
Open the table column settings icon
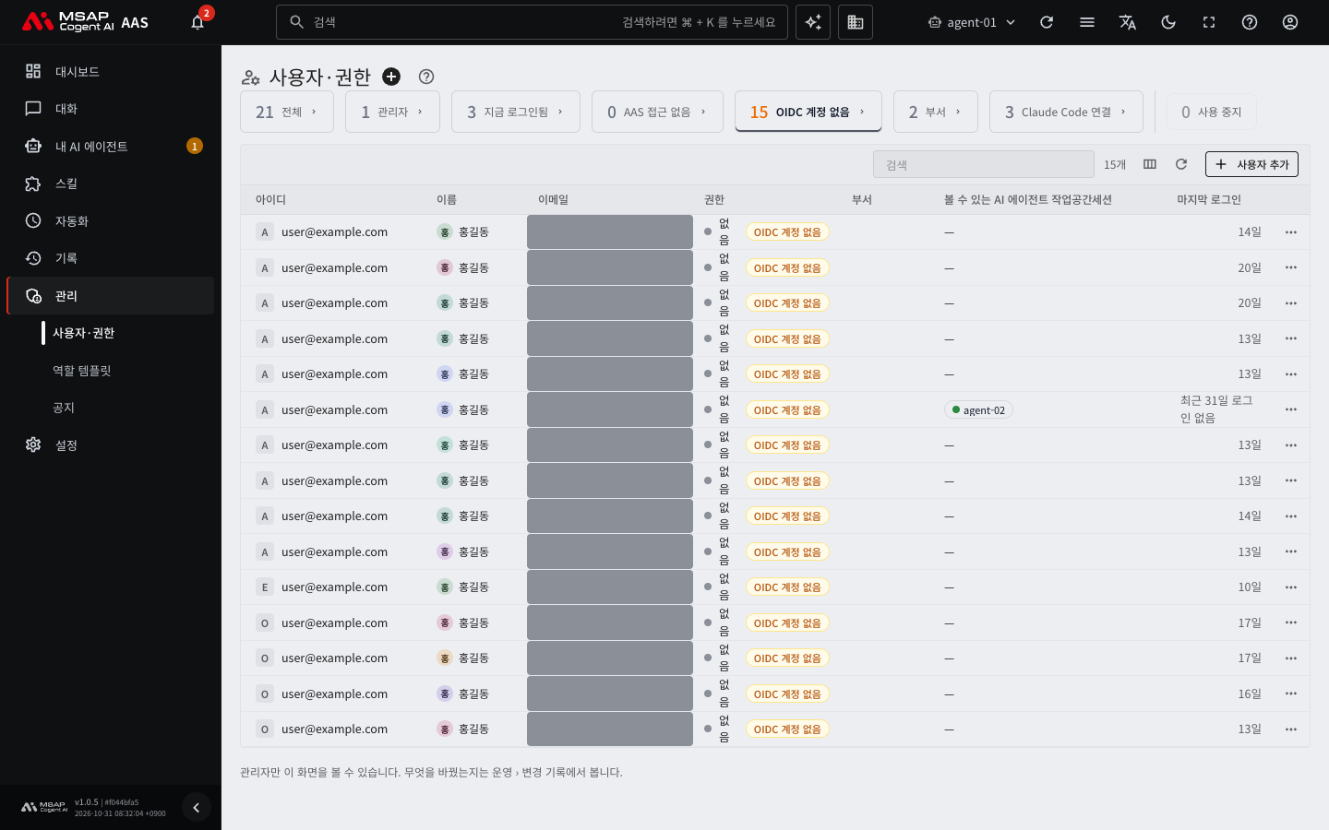tap(1150, 164)
